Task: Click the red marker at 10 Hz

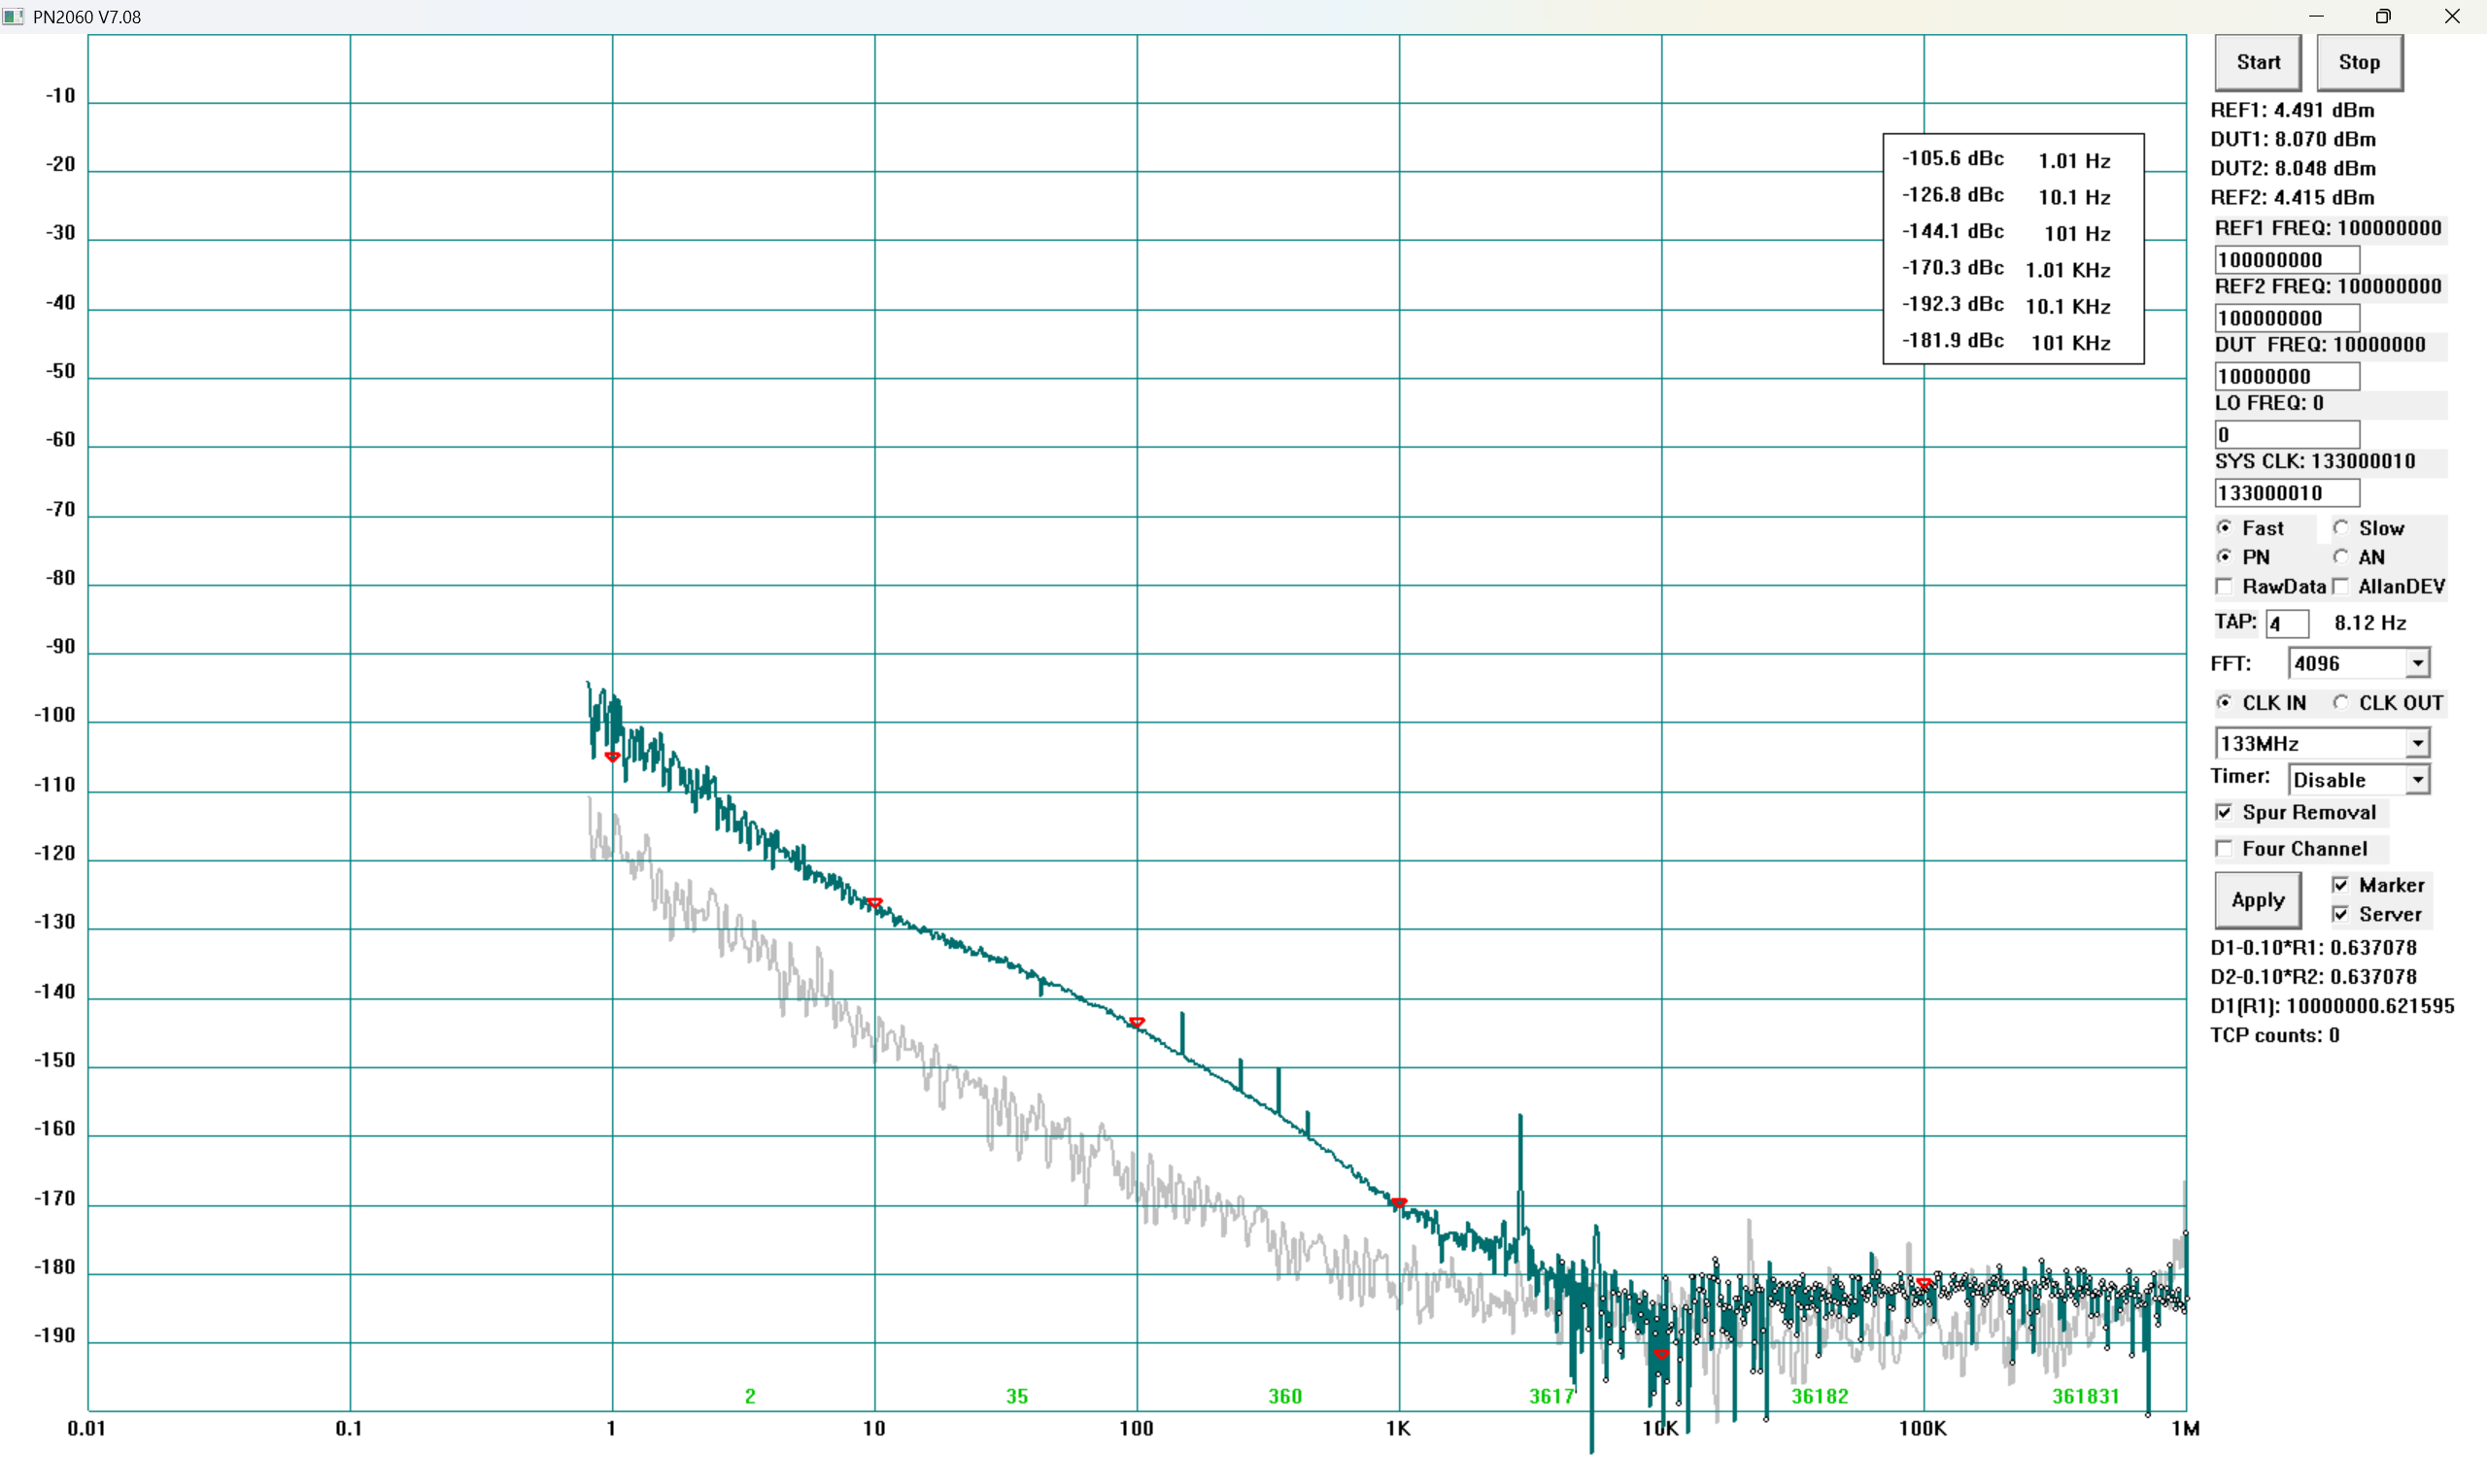Action: [875, 903]
